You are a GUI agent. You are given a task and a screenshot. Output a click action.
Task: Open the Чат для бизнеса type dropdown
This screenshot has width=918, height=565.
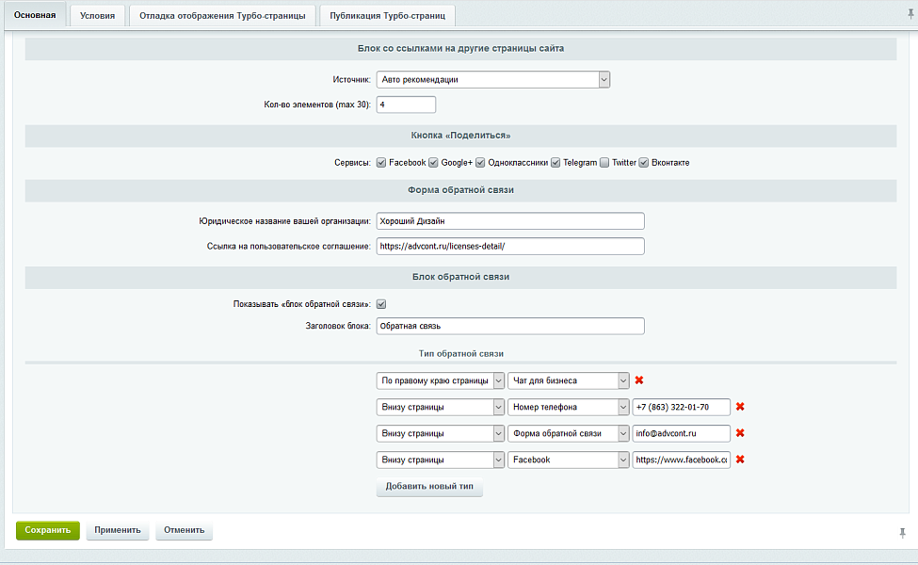coord(569,380)
